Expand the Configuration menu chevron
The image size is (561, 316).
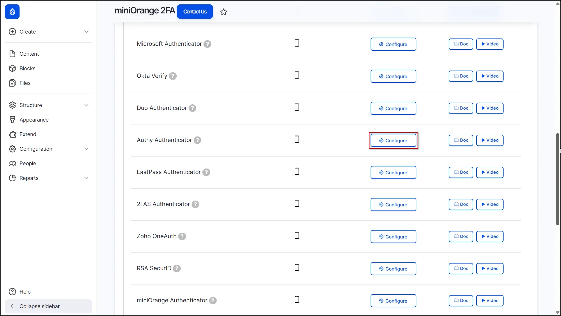click(86, 149)
